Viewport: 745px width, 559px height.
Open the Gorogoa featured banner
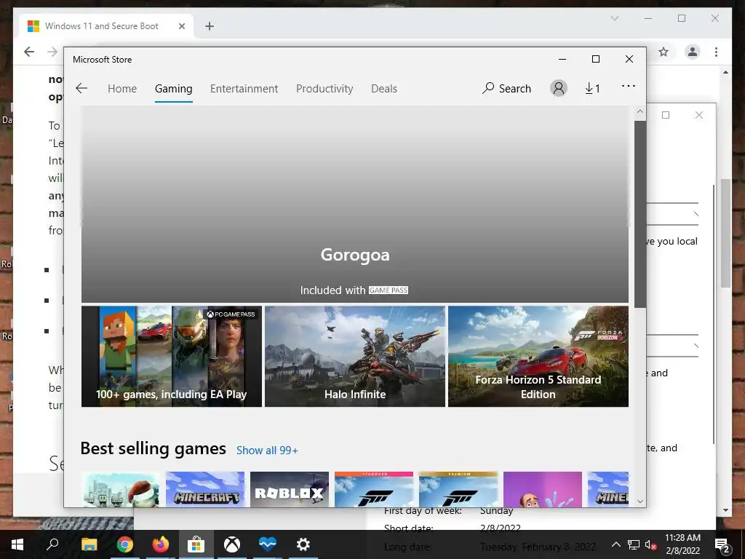tap(355, 205)
